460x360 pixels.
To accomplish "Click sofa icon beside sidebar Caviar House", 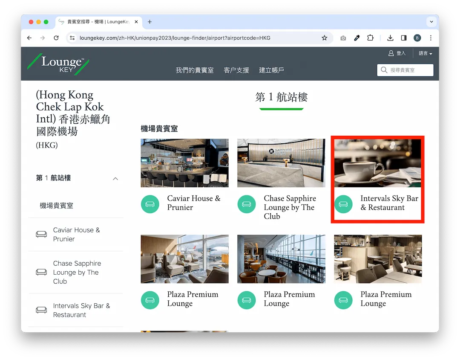I will [41, 234].
